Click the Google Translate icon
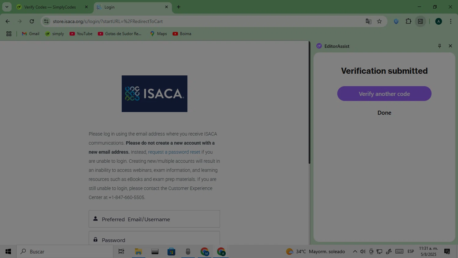Screen dimensions: 458x258 click(x=369, y=21)
